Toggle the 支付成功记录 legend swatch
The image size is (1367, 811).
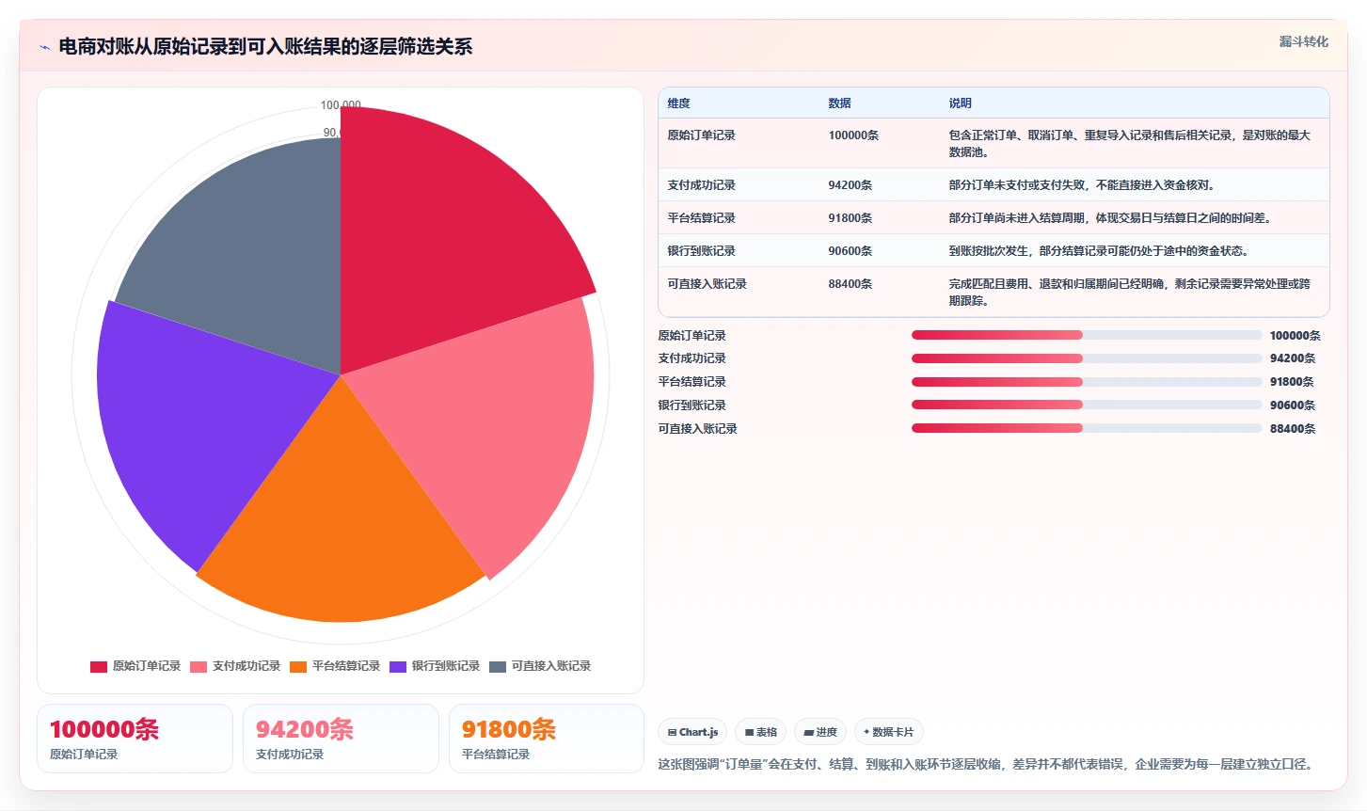point(199,666)
